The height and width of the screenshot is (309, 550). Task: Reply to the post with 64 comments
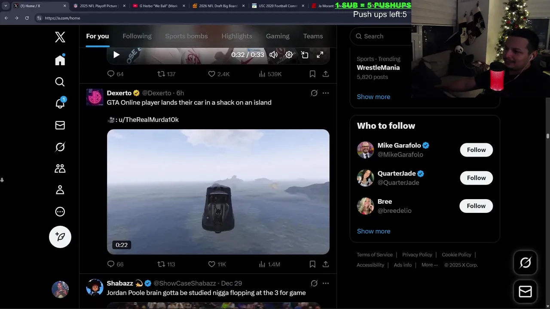(115, 74)
